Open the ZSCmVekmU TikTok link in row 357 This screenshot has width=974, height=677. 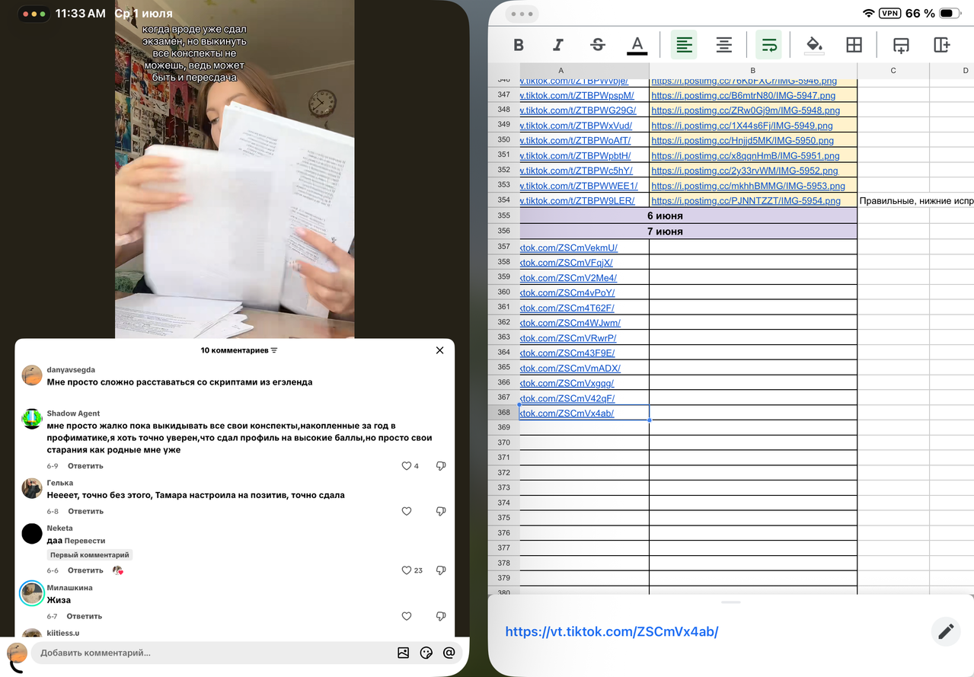point(568,247)
